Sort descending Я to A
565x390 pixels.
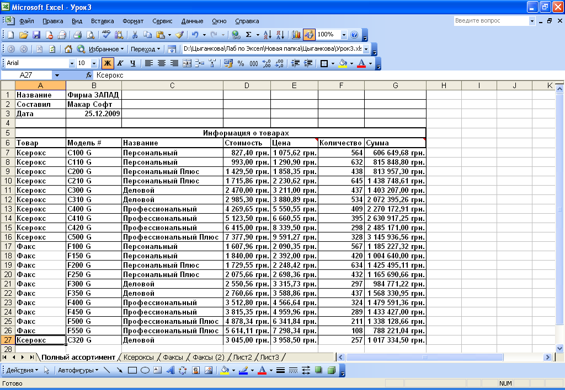pyautogui.click(x=280, y=35)
